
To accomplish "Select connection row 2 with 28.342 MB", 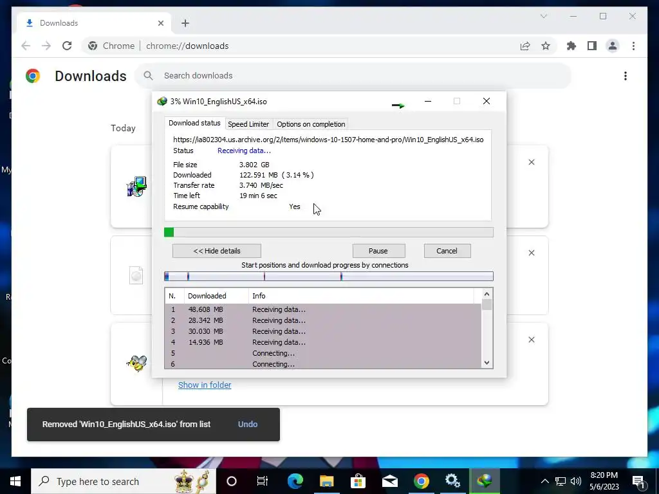I will point(323,320).
